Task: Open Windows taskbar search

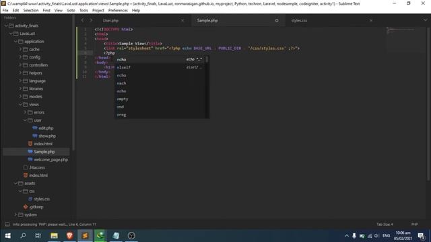Action: pos(23,236)
